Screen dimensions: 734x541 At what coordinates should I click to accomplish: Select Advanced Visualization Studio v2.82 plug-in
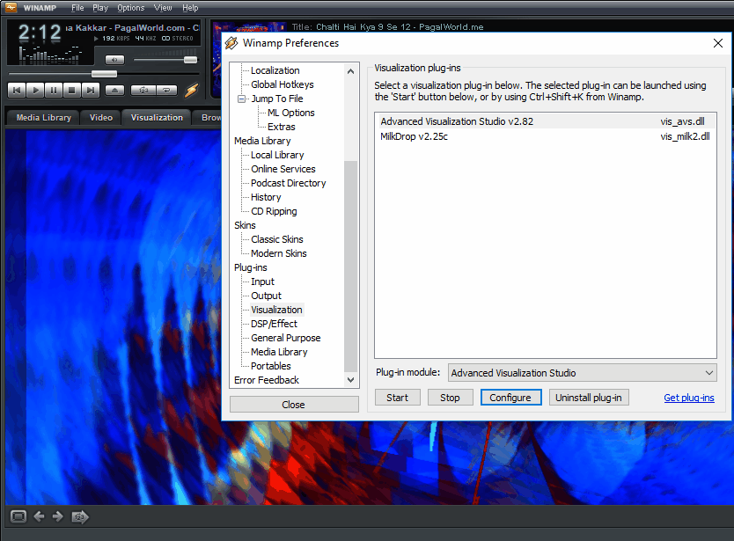pos(546,121)
